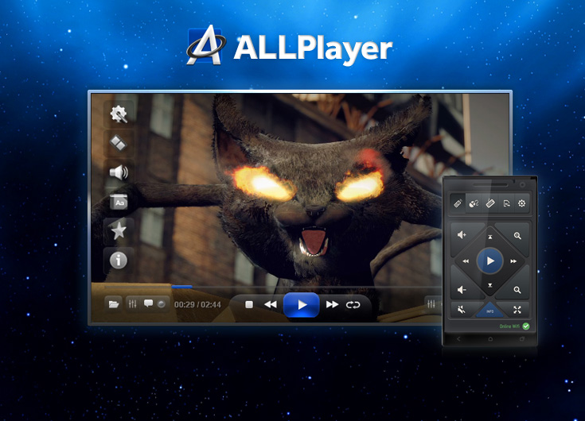Toggle fullscreen on the phone remote

517,309
